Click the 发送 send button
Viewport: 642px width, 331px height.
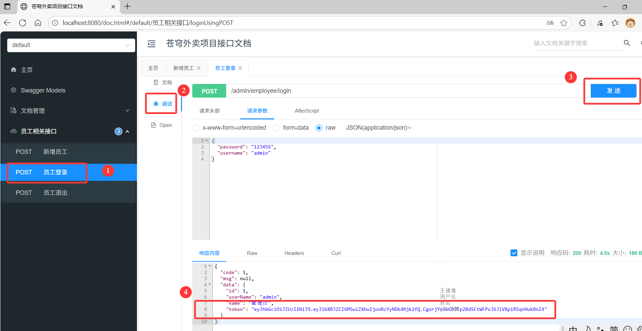point(613,91)
